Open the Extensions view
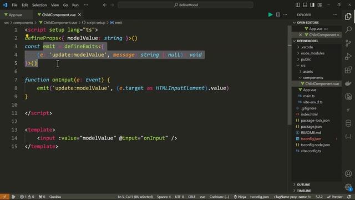 348,70
